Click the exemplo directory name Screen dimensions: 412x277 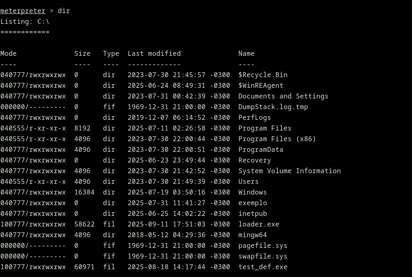click(252, 203)
